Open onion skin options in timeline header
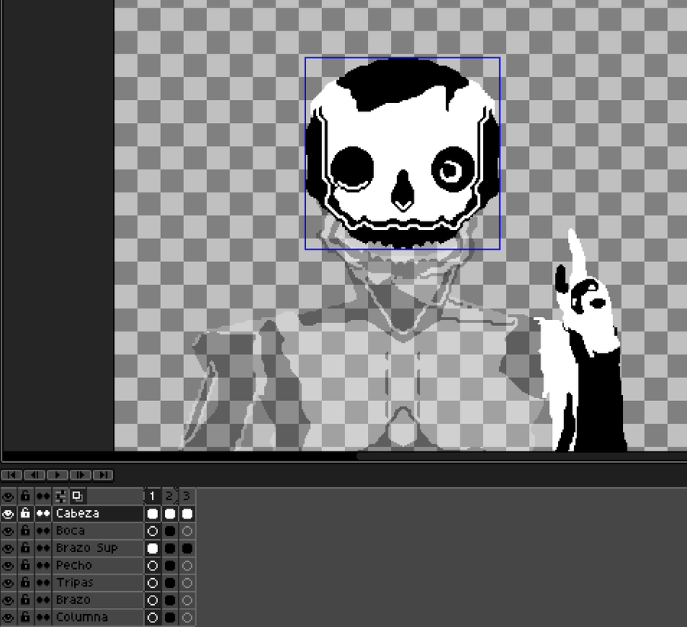 tap(60, 496)
